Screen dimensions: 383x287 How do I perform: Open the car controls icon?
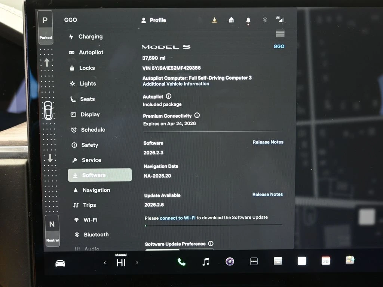[60, 263]
